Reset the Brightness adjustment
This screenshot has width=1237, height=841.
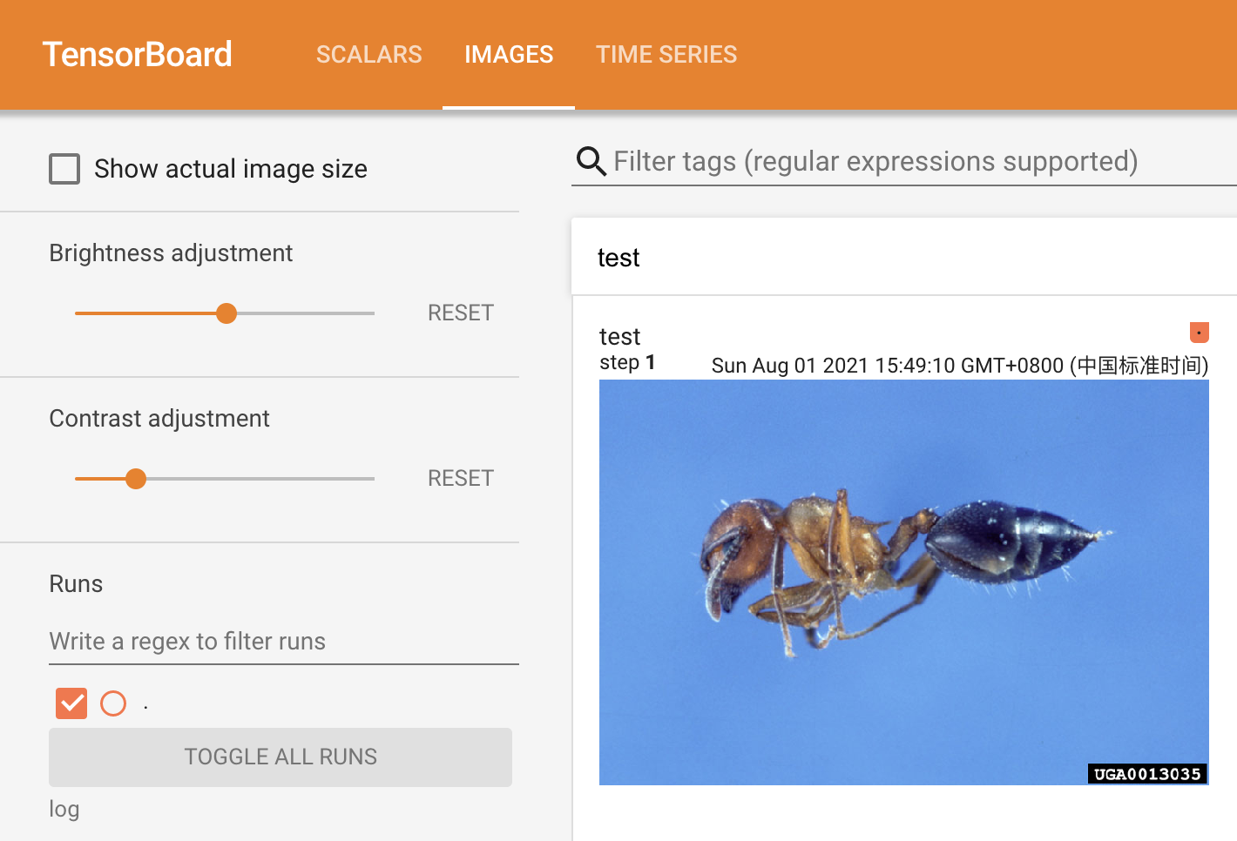tap(460, 313)
